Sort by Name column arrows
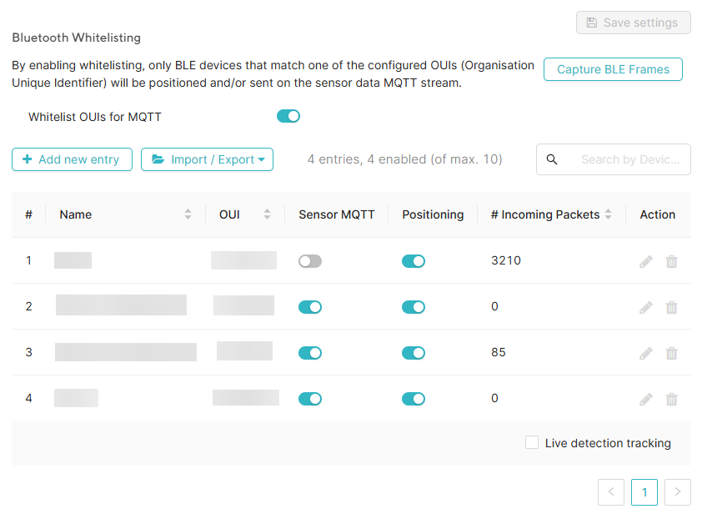Viewport: 702px width, 519px height. (x=188, y=214)
